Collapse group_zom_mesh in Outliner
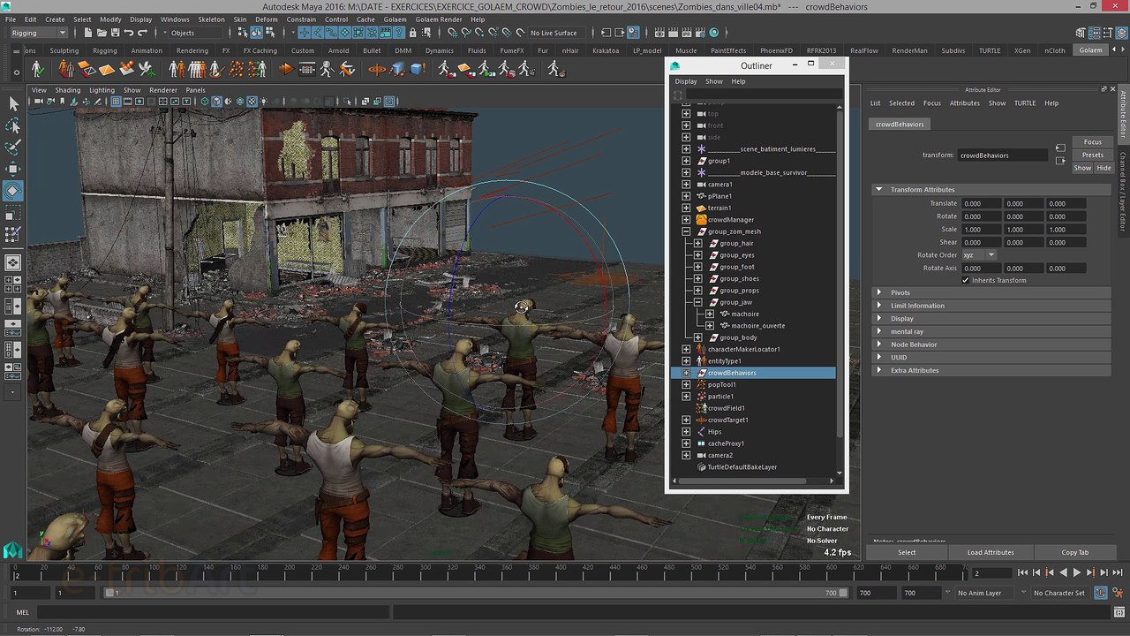Screen dimensions: 1130x636 pos(686,231)
